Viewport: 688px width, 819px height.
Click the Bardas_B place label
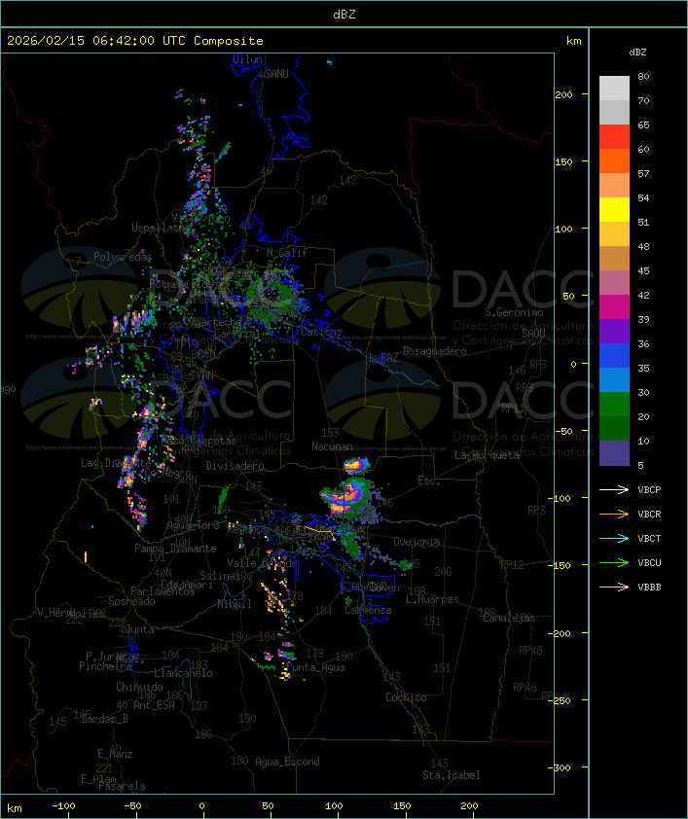104,719
